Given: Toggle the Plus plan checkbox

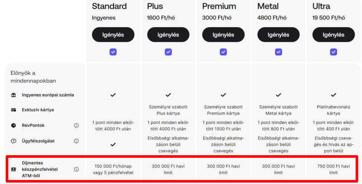Looking at the screenshot, I should click(x=168, y=52).
